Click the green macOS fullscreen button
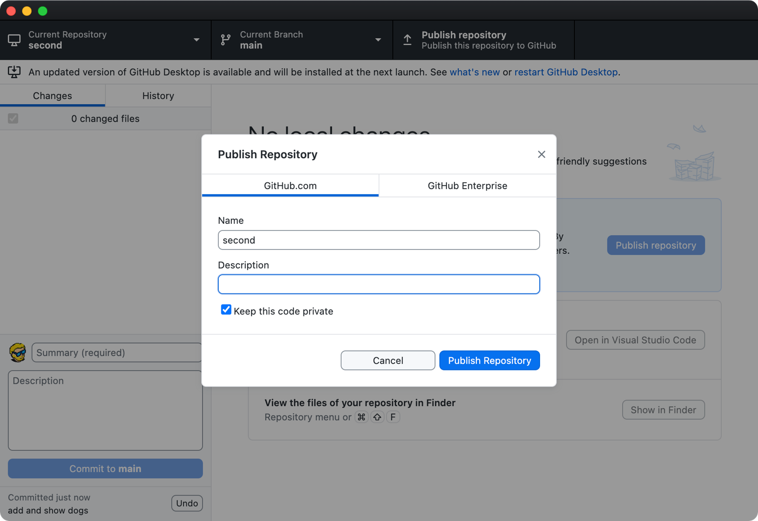This screenshot has width=758, height=521. pyautogui.click(x=43, y=11)
